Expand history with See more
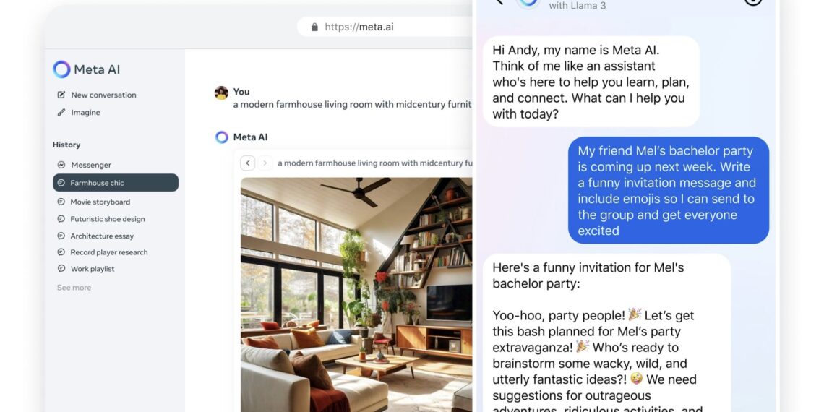 coord(74,288)
